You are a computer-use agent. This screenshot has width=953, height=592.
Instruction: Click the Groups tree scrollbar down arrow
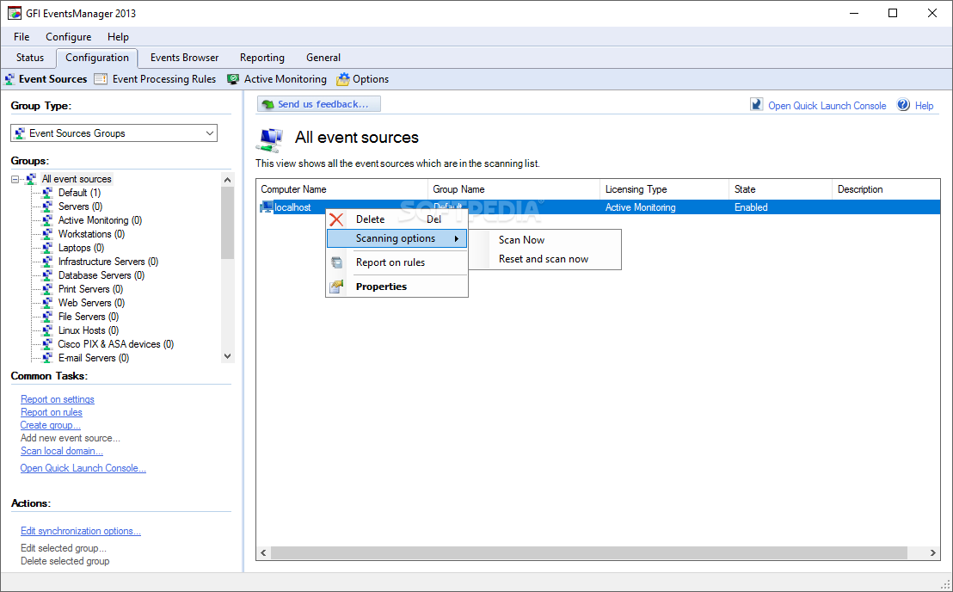(227, 357)
